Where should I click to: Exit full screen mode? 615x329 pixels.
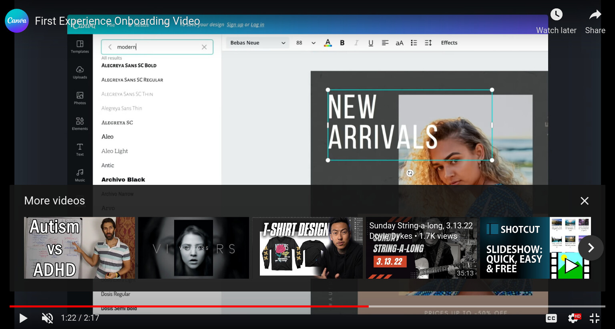595,318
